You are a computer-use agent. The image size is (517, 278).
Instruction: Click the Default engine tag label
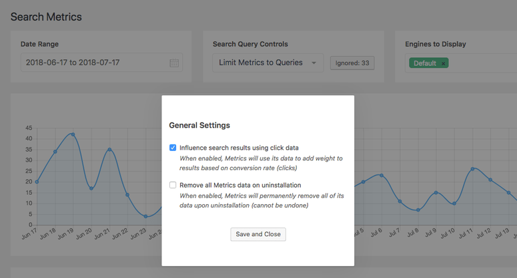coord(425,63)
